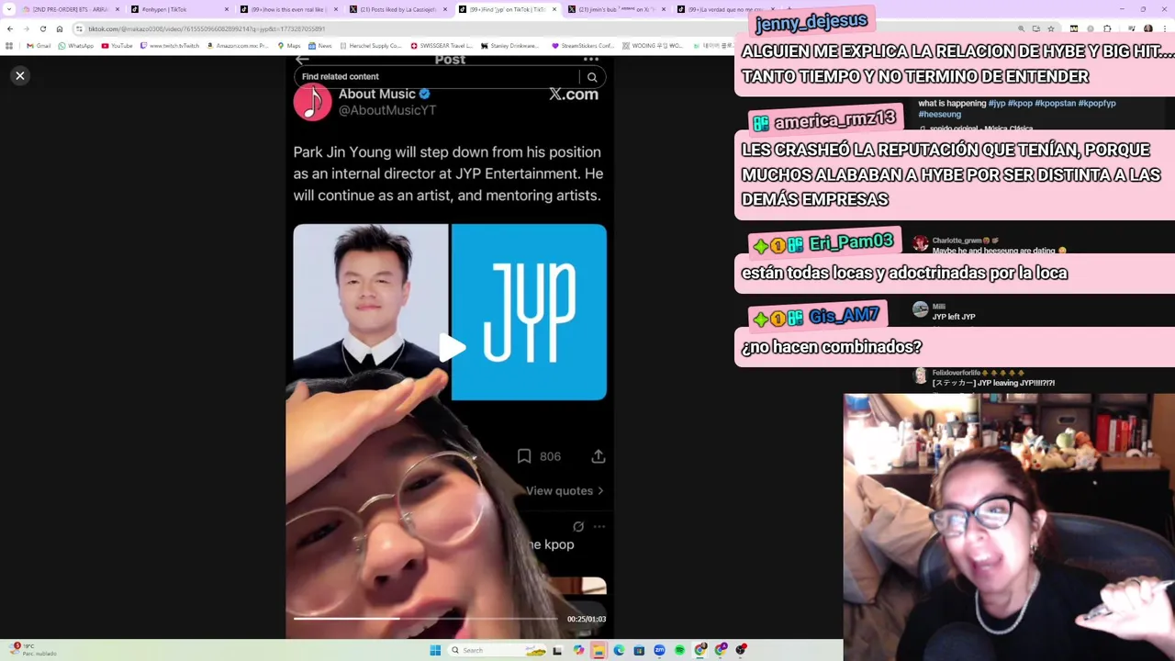The width and height of the screenshot is (1175, 661).
Task: Click the Eri_Pam03 chat username
Action: (850, 242)
